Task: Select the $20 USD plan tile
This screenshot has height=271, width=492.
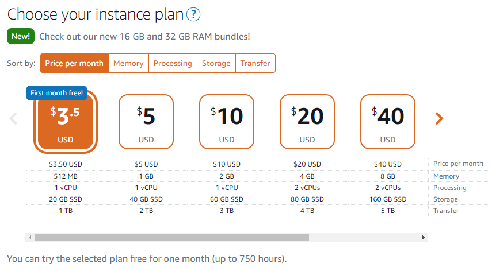Action: (307, 122)
